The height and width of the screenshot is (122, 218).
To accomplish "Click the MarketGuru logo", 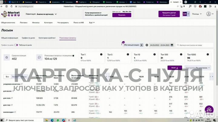I will click(11, 14).
